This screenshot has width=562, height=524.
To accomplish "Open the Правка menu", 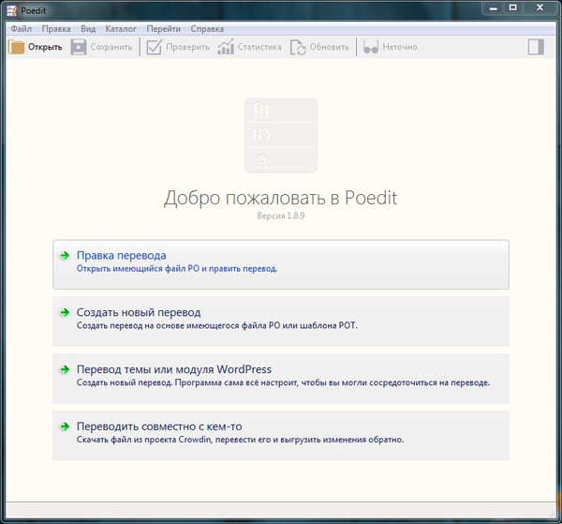I will click(56, 29).
